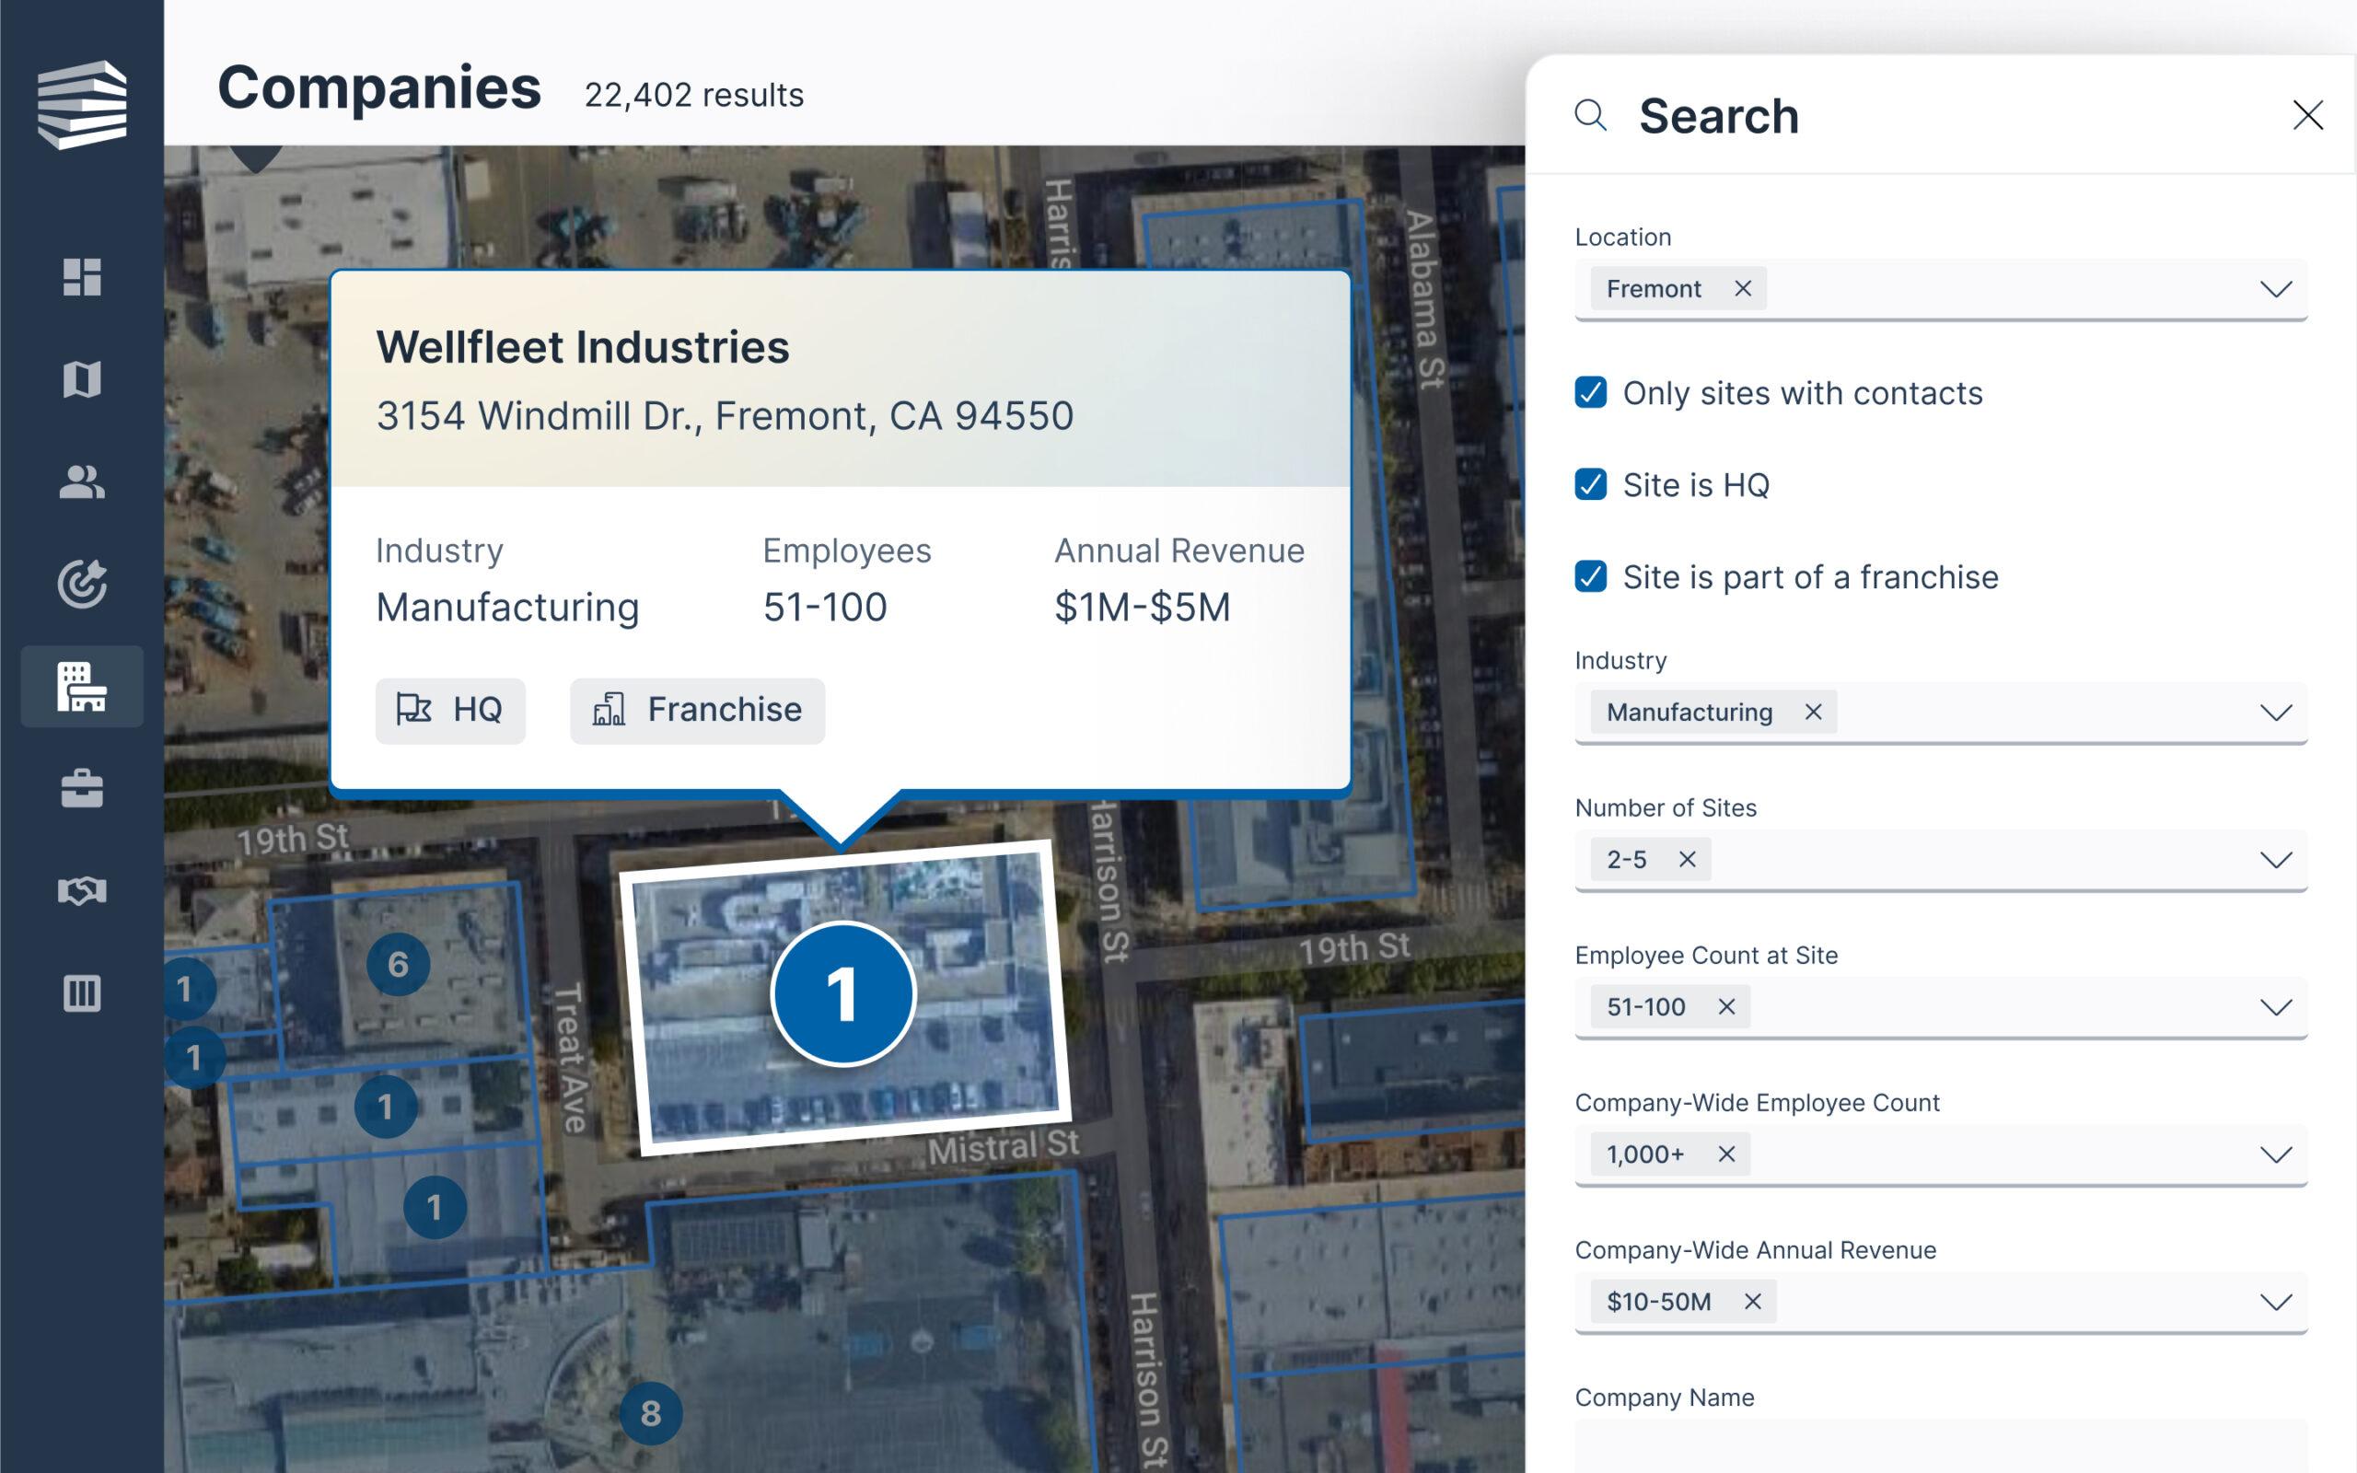Remove the Fremont location tag

click(1744, 288)
